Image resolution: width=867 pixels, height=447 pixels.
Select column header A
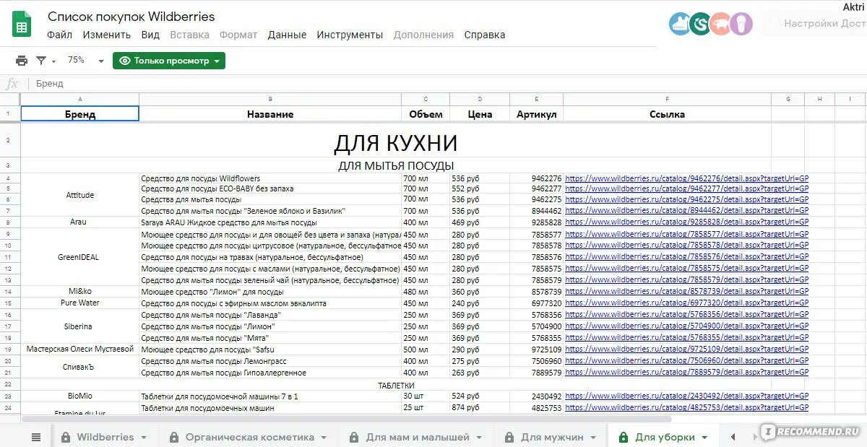79,99
